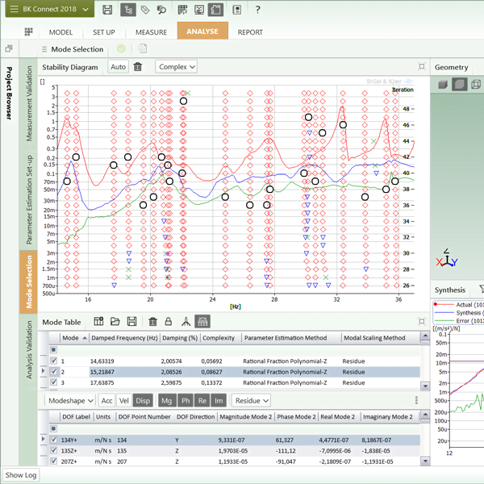Image resolution: width=484 pixels, height=484 pixels.
Task: Click the save icon in top toolbar
Action: 107,10
